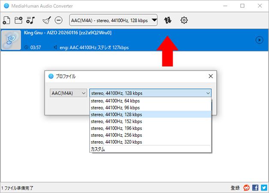Click the King Gnu track artwork thumbnail
Screen dimensions: 269x193
11,40
